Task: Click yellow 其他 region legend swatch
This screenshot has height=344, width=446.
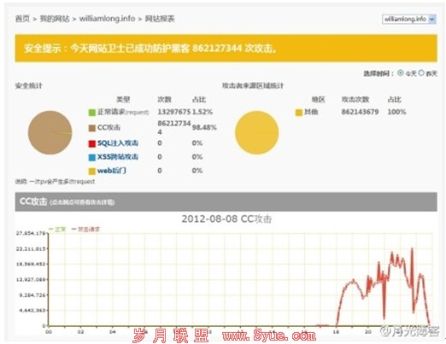Action: pyautogui.click(x=298, y=113)
